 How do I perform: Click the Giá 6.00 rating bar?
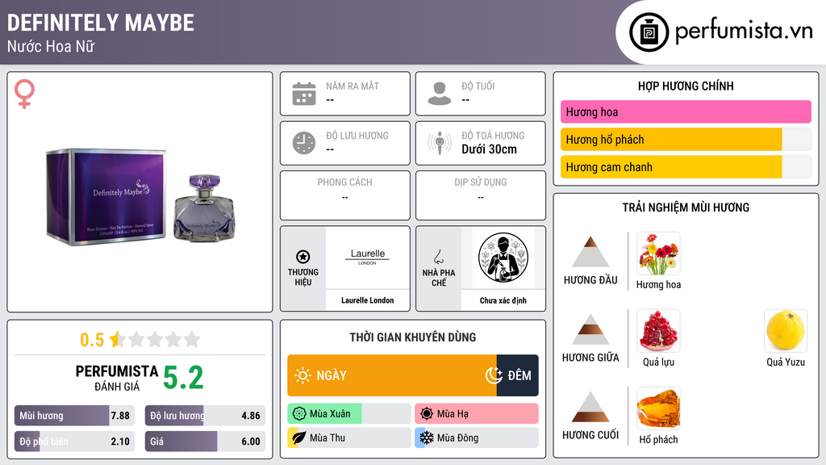coord(205,442)
